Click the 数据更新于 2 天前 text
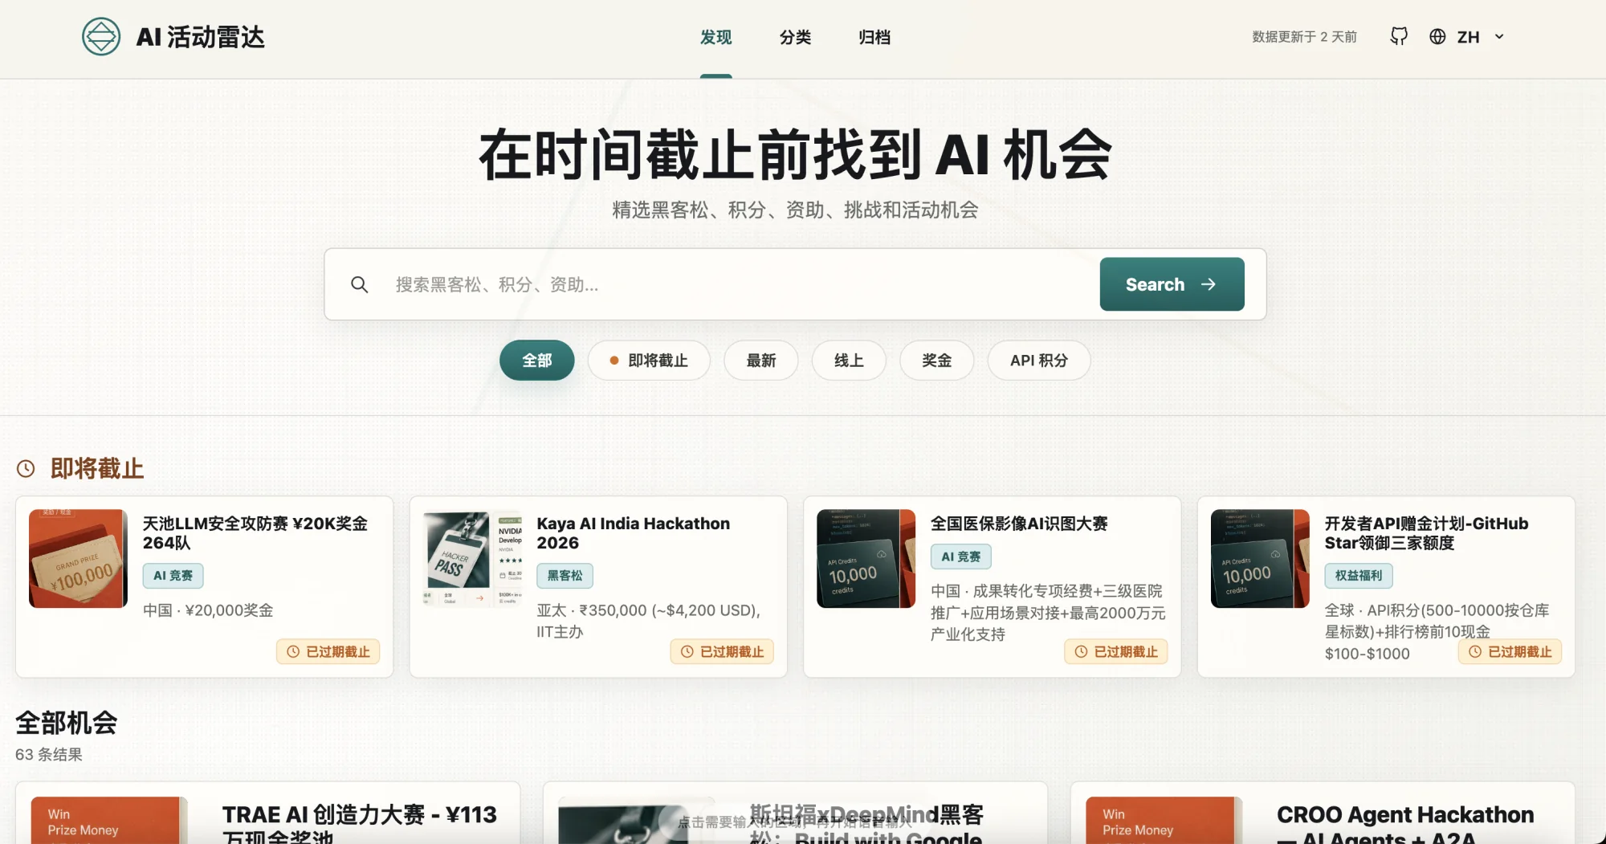This screenshot has height=844, width=1606. [x=1304, y=37]
